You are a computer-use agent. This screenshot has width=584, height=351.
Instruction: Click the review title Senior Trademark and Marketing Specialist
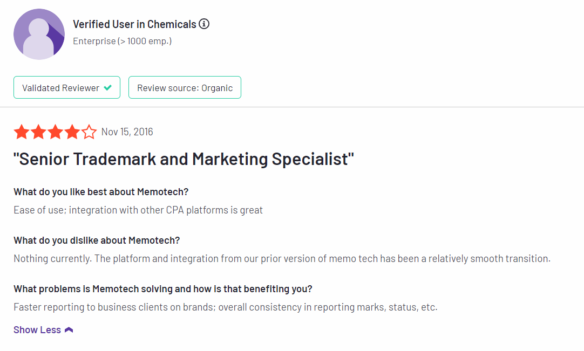(x=184, y=159)
